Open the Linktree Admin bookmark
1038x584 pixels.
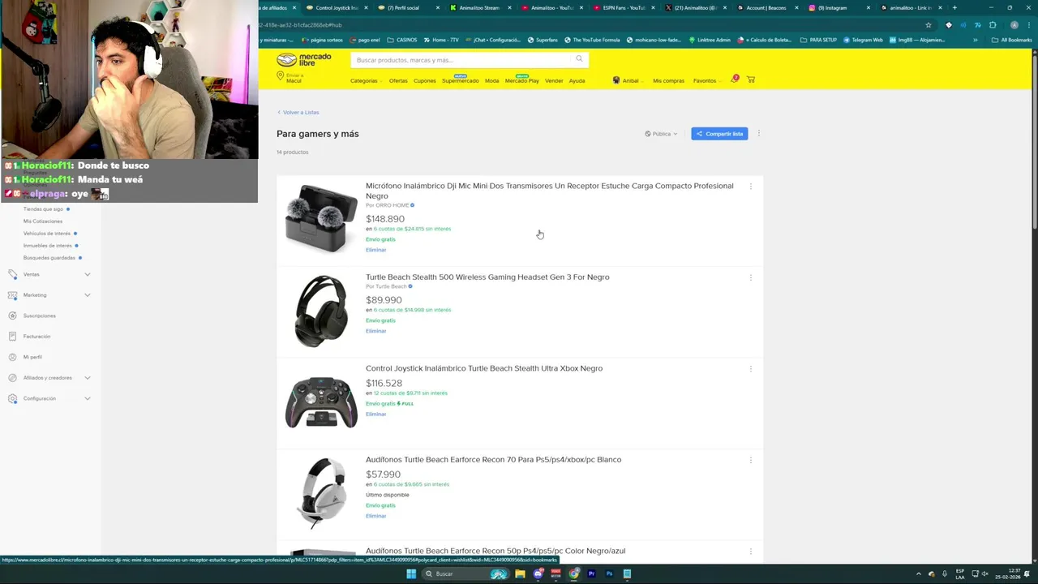point(709,40)
